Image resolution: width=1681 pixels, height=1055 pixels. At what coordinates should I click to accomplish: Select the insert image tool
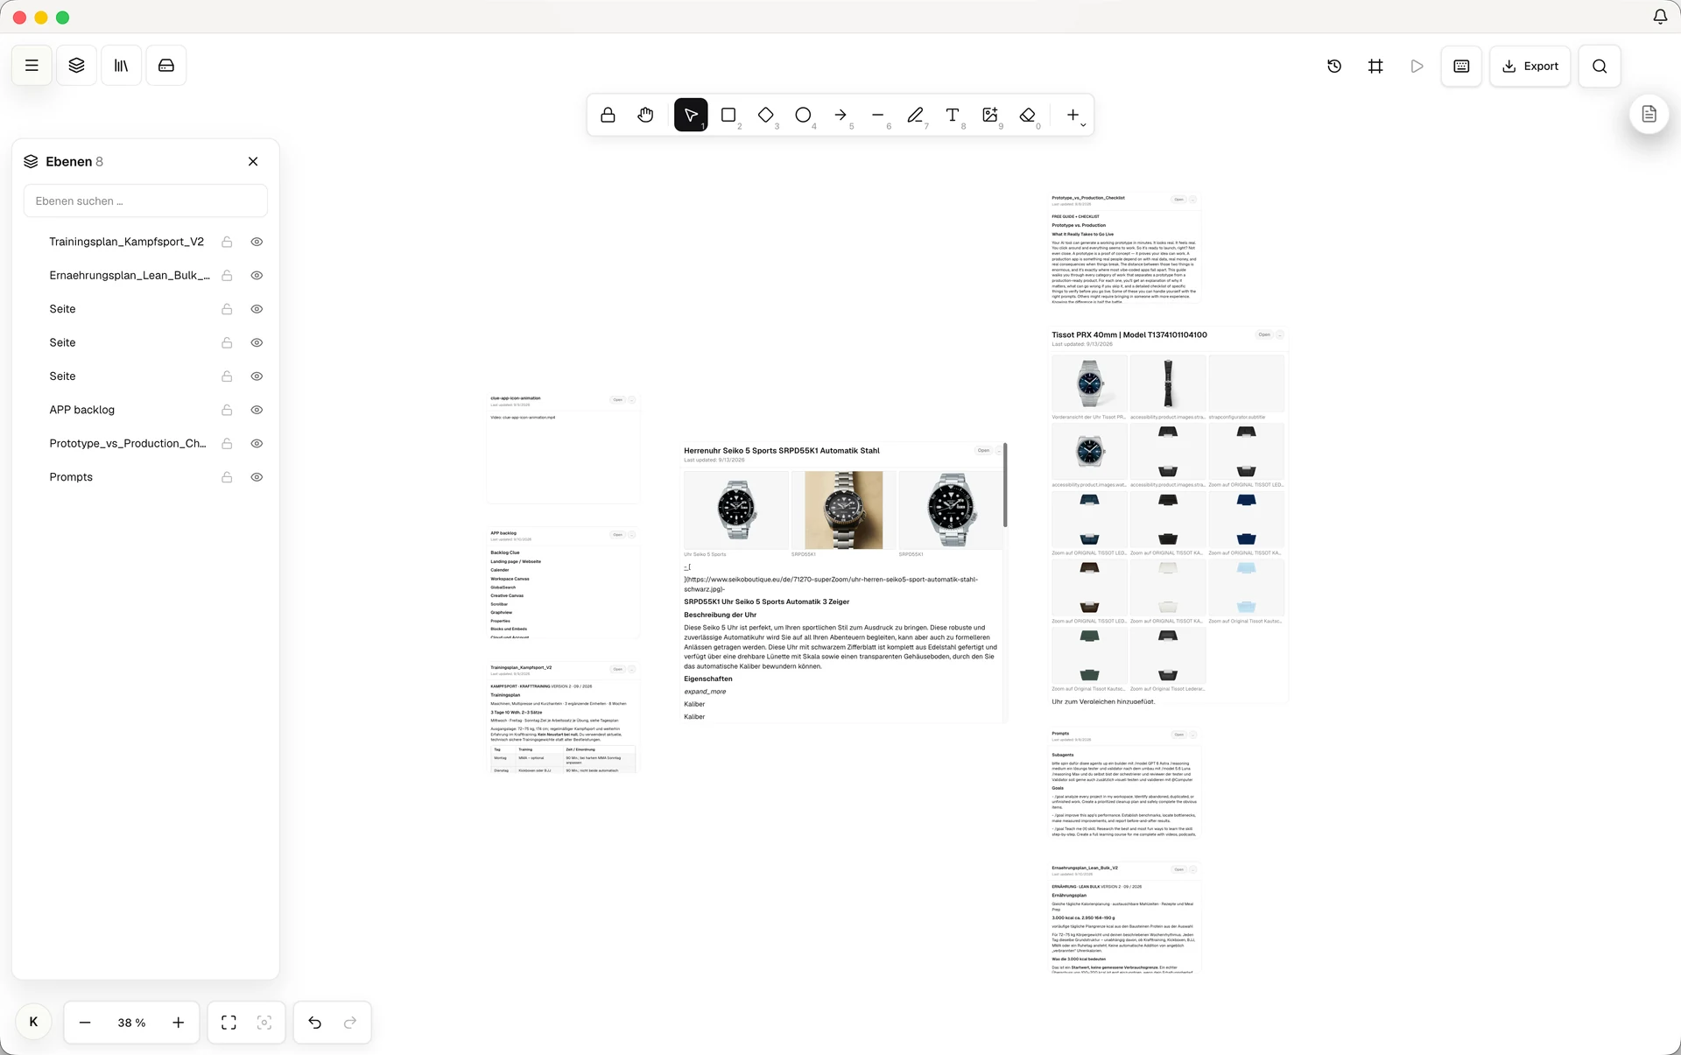click(x=990, y=115)
